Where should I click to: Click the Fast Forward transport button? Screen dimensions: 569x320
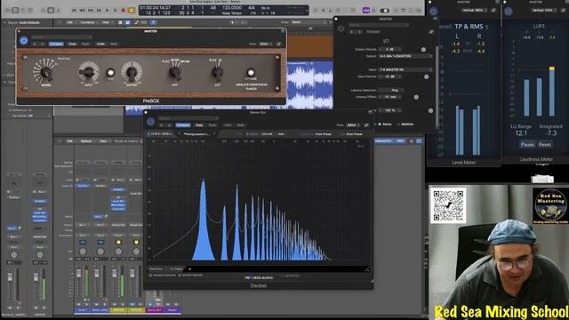click(x=91, y=11)
